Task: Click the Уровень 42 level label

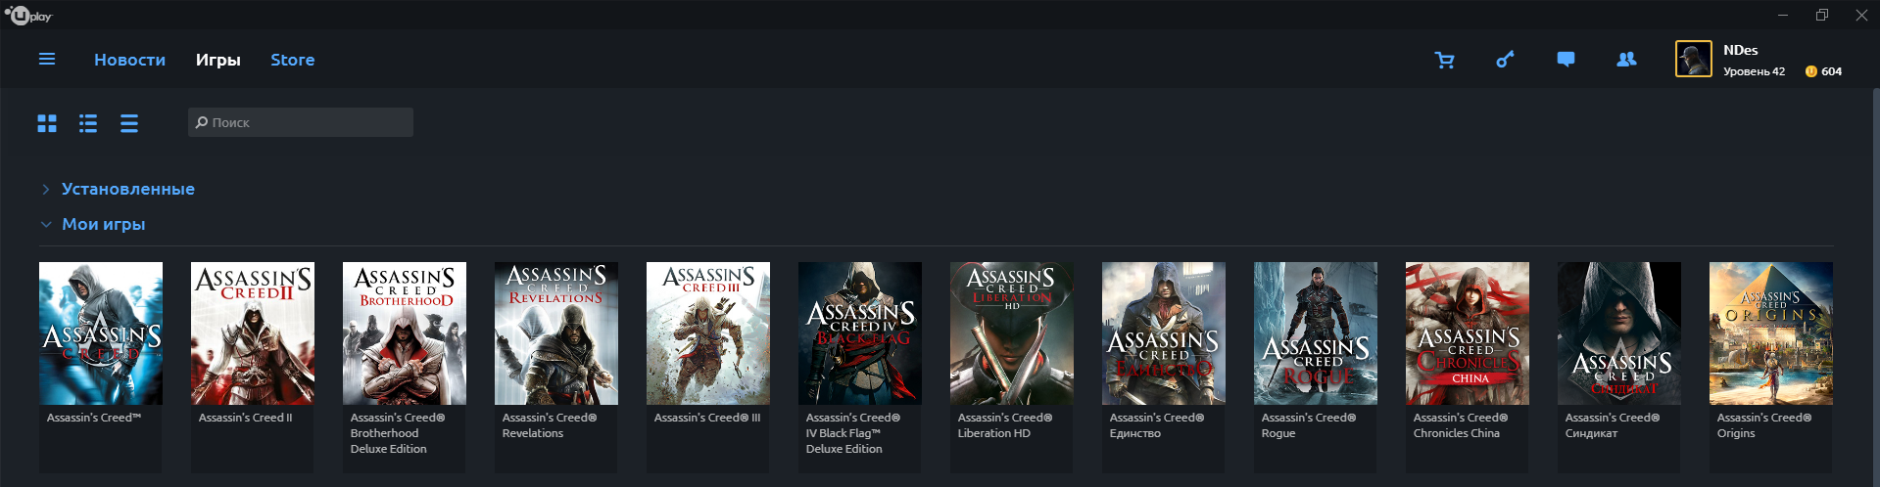Action: 1754,71
